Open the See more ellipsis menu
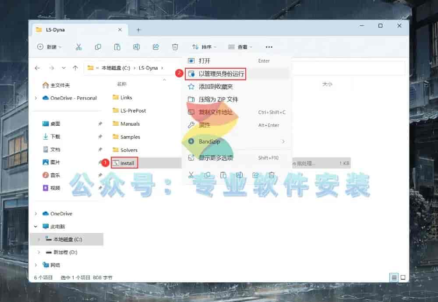 pos(269,47)
